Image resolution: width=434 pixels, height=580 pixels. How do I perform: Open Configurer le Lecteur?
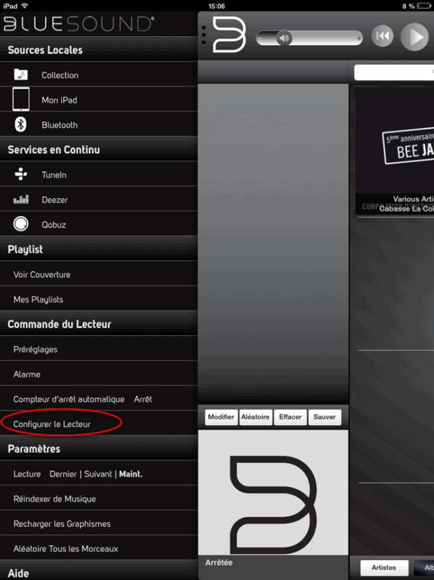[99, 424]
